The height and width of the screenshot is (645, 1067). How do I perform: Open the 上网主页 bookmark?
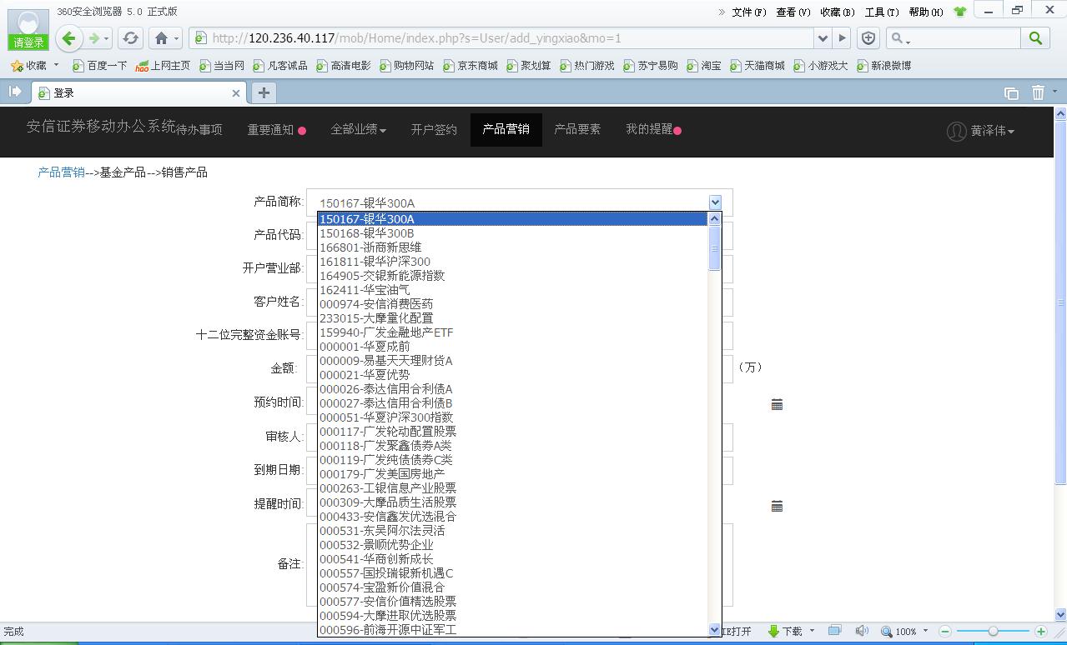[163, 65]
